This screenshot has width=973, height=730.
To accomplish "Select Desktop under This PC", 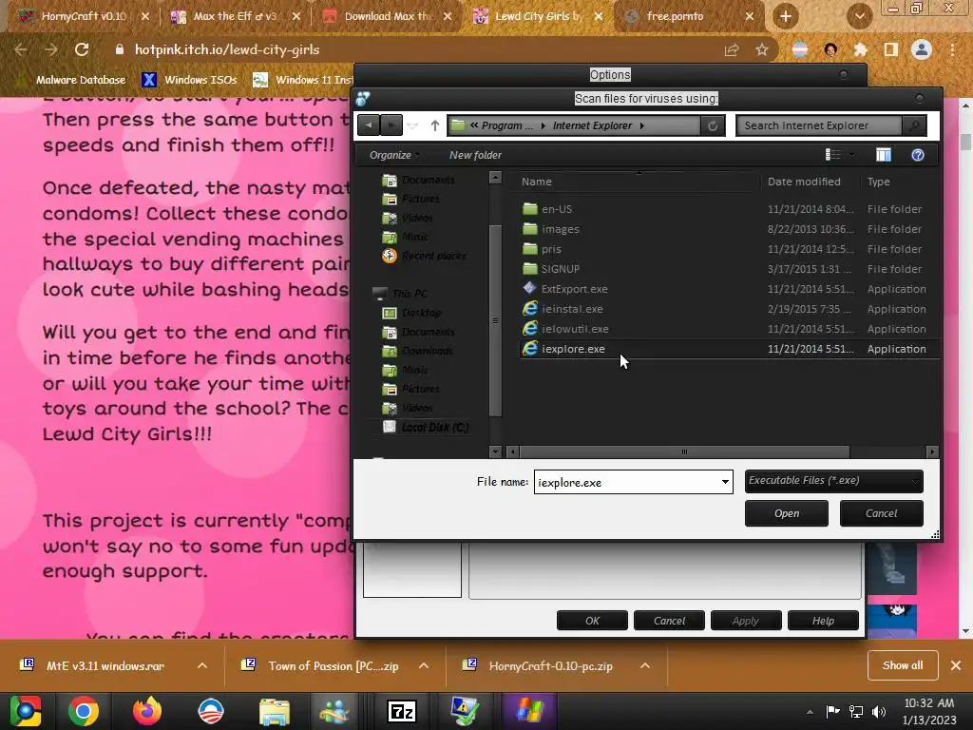I will tap(412, 313).
